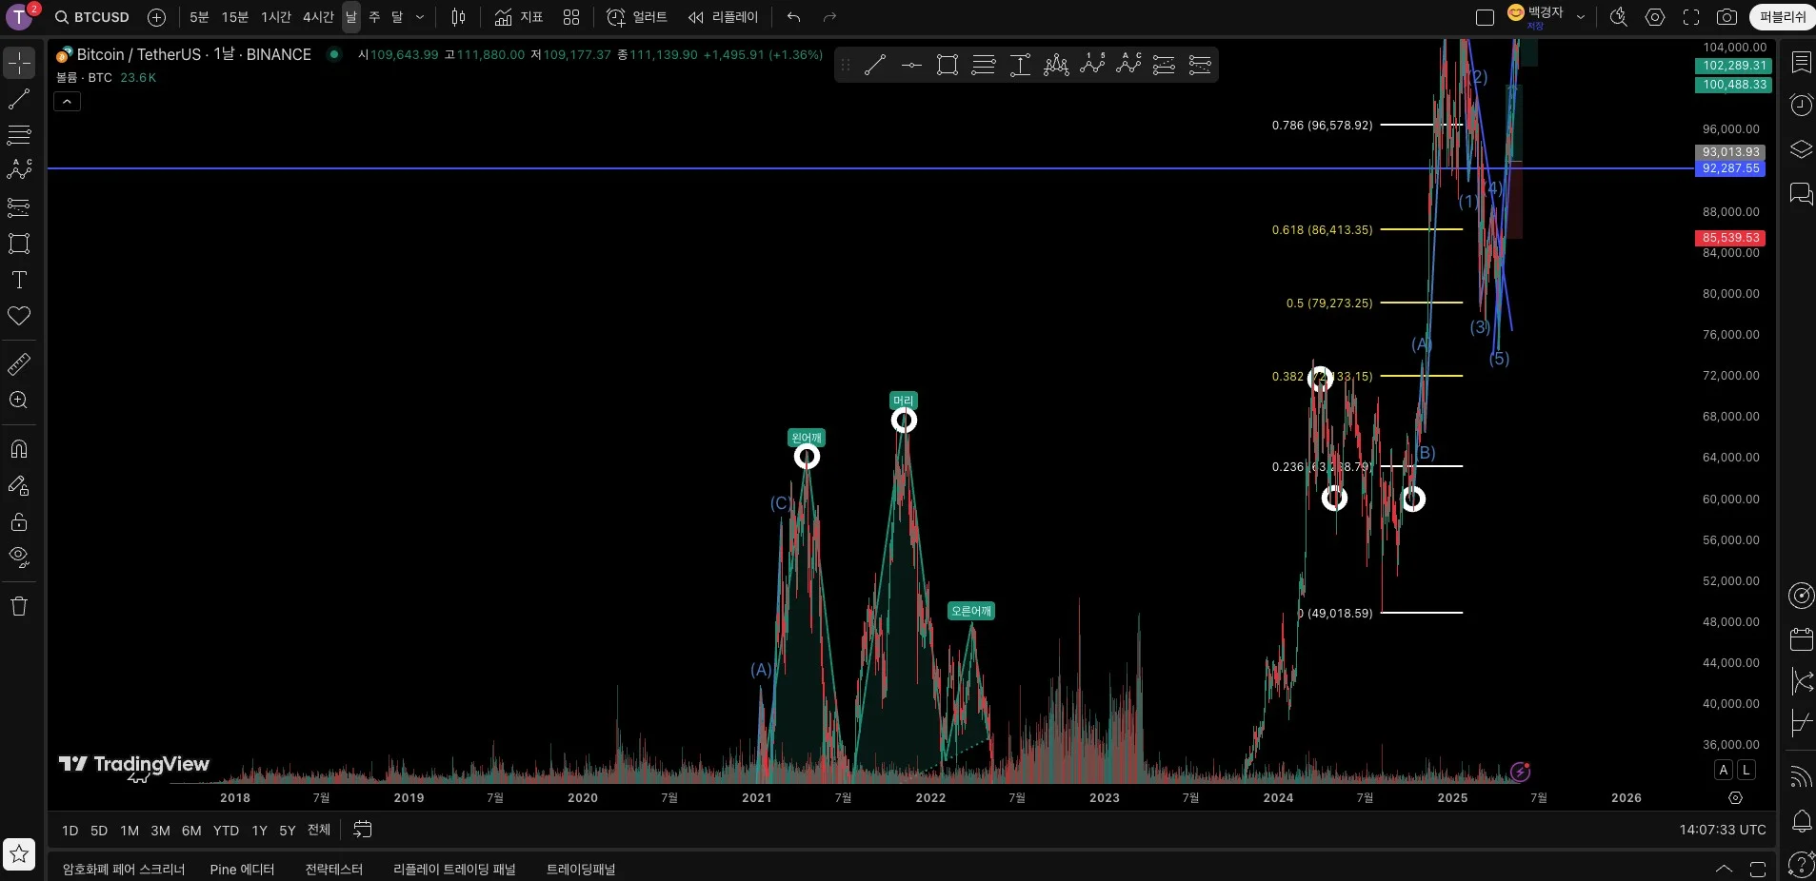The width and height of the screenshot is (1816, 881).
Task: Open the timeframe interval dropdown arrow
Action: [420, 17]
